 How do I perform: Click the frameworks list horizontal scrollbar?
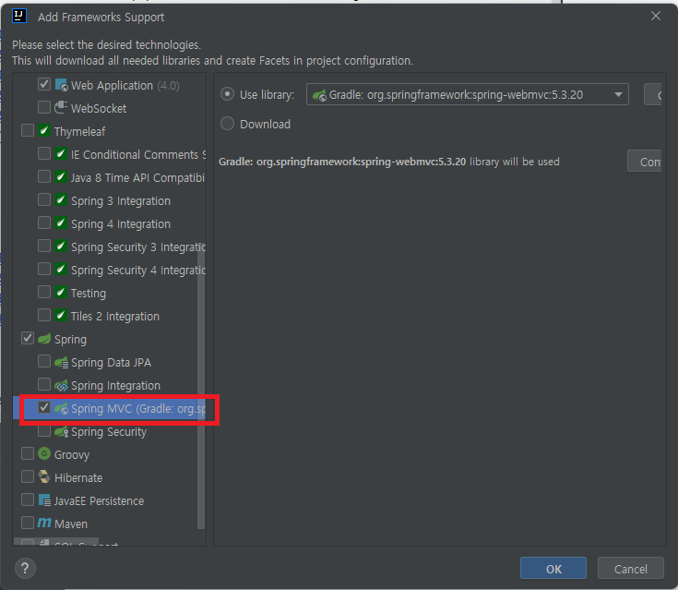point(56,542)
